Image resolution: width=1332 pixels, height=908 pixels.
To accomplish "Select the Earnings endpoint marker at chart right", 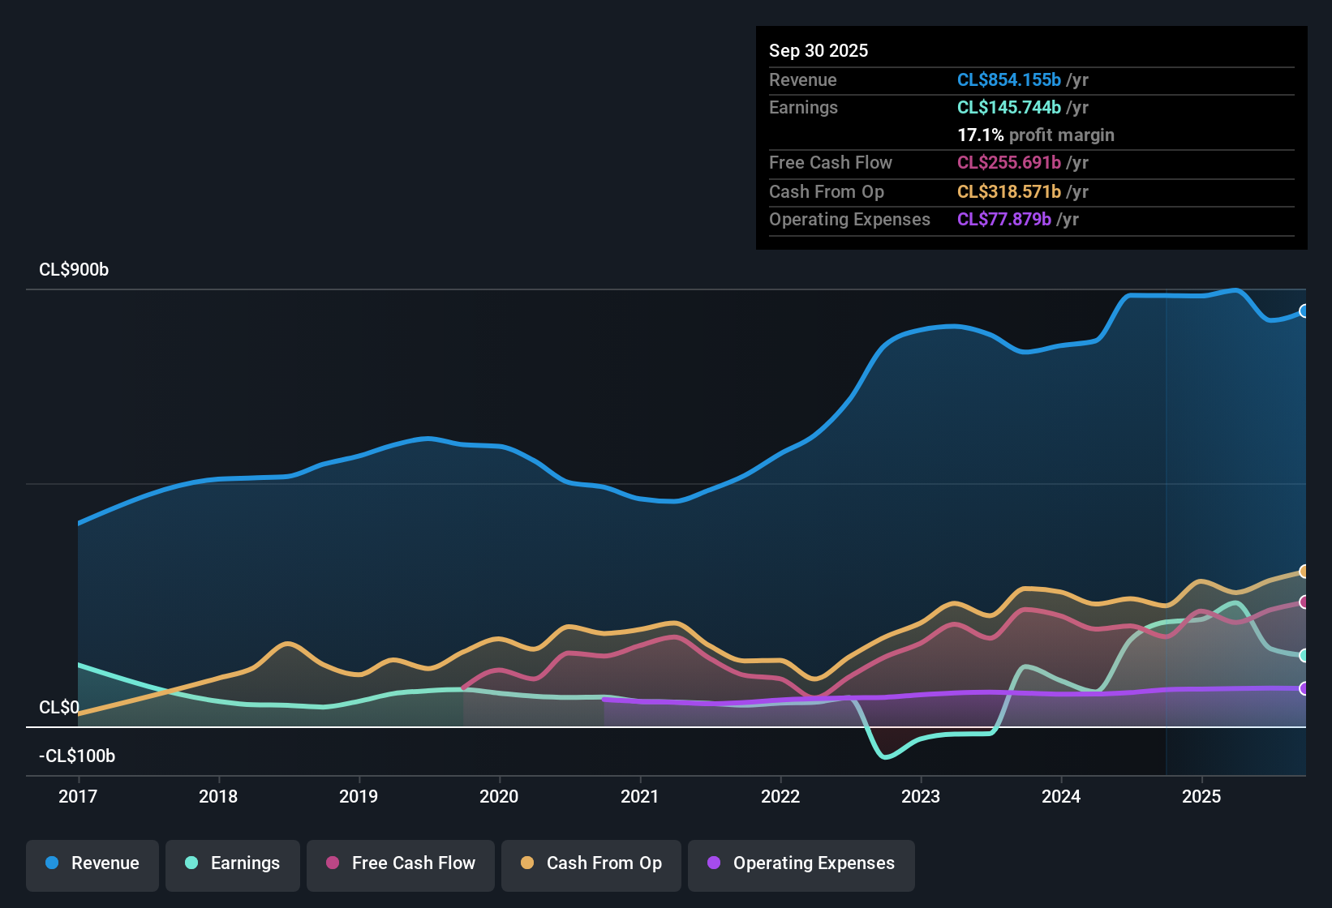I will pos(1304,655).
